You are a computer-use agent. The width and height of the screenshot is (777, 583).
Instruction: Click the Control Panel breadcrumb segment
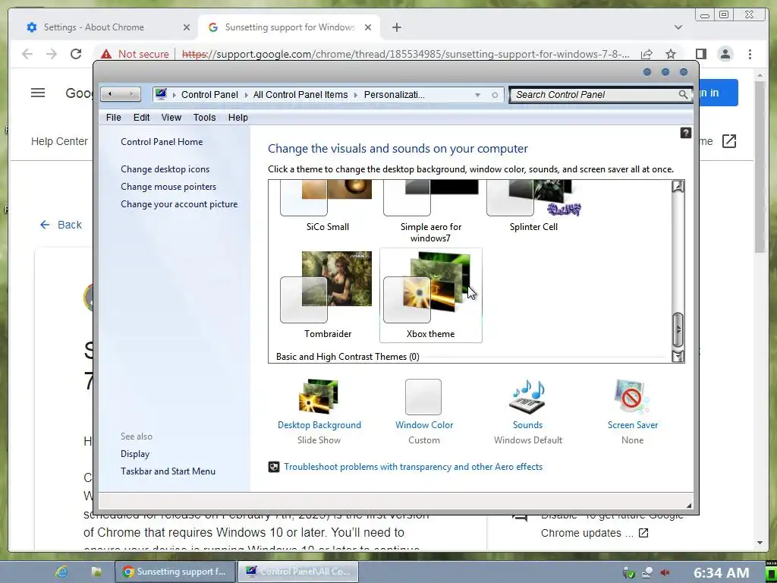point(209,95)
